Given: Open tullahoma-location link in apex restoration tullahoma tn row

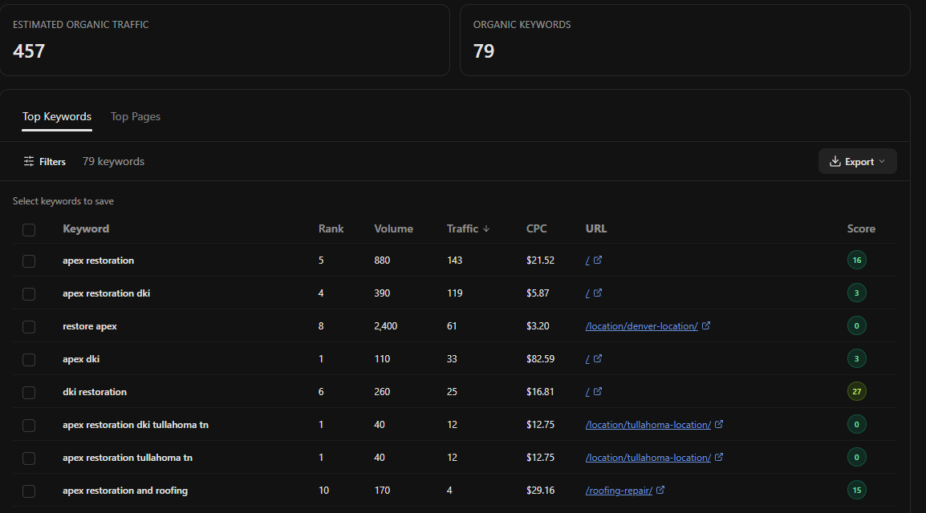Looking at the screenshot, I should pyautogui.click(x=648, y=458).
